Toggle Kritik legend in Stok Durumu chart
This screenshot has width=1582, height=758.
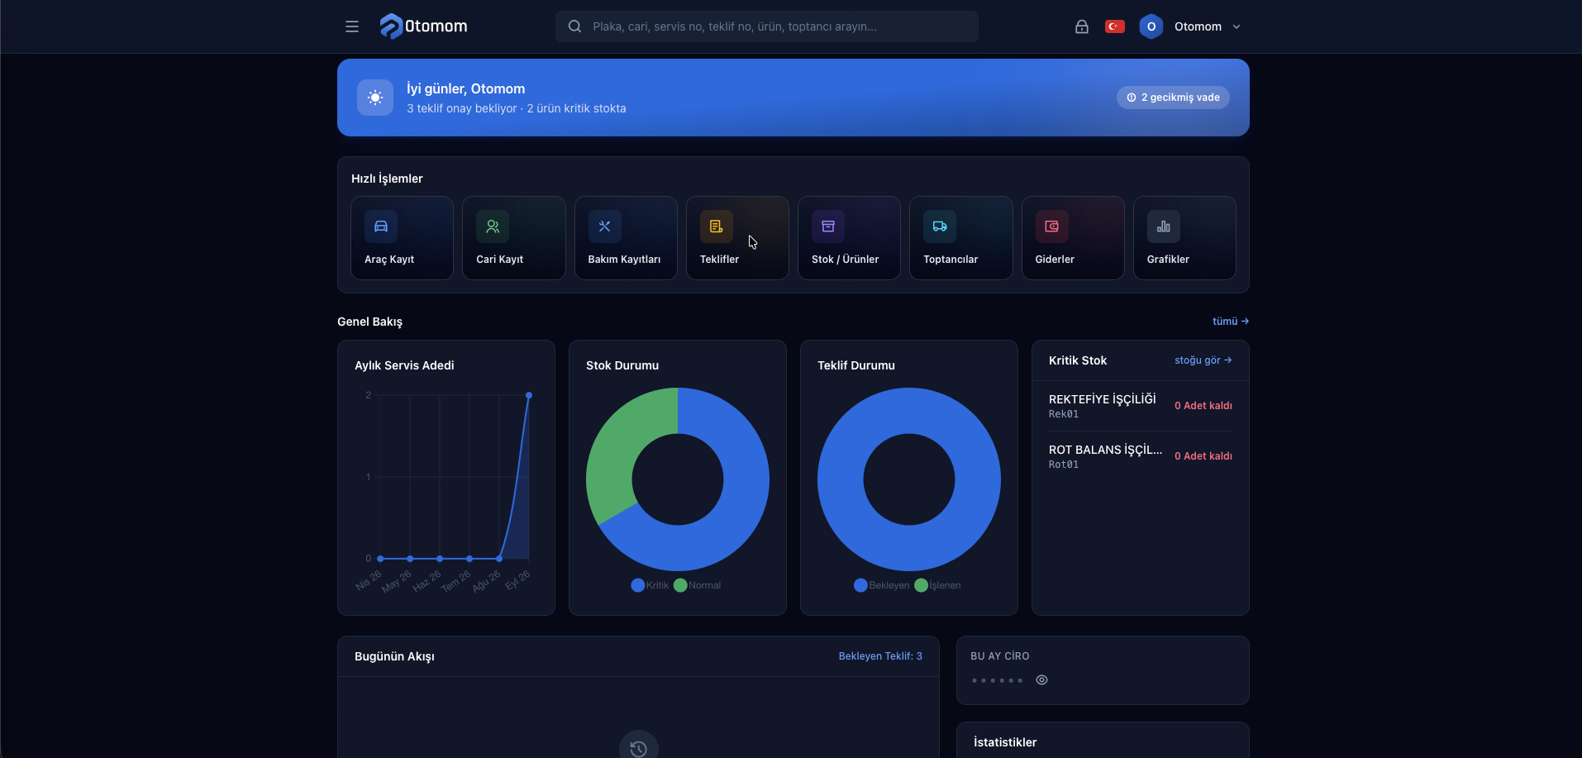tap(650, 585)
